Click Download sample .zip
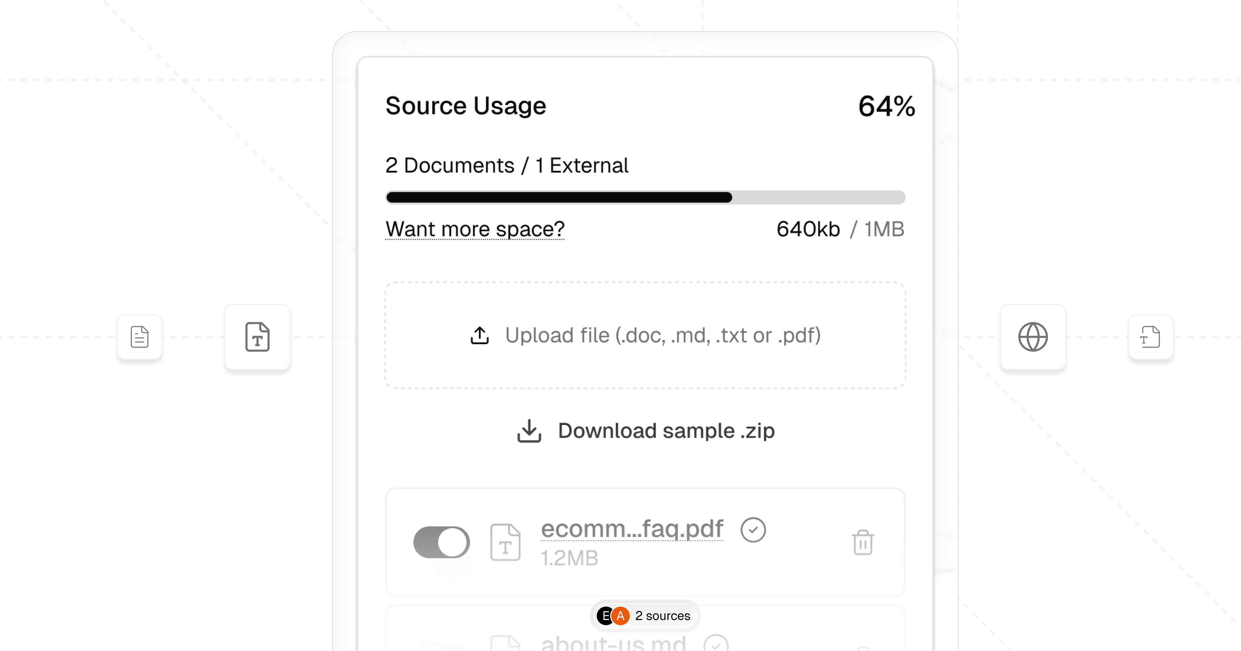This screenshot has height=651, width=1241. tap(666, 431)
